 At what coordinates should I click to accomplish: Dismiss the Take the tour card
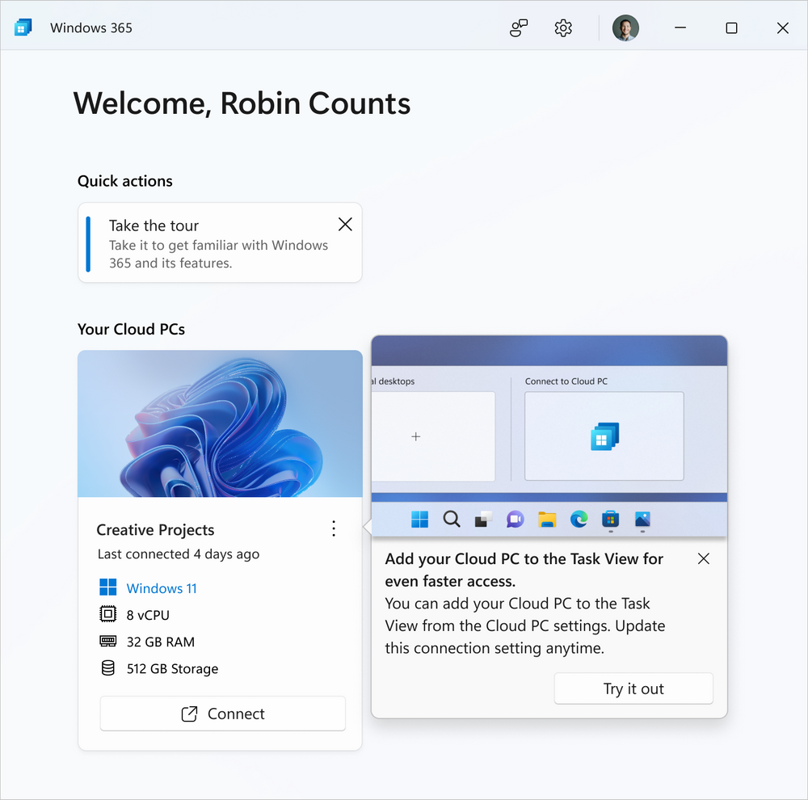coord(345,224)
